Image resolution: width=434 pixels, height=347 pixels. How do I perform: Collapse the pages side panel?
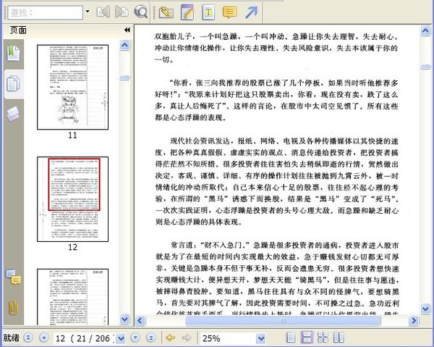[x=127, y=30]
